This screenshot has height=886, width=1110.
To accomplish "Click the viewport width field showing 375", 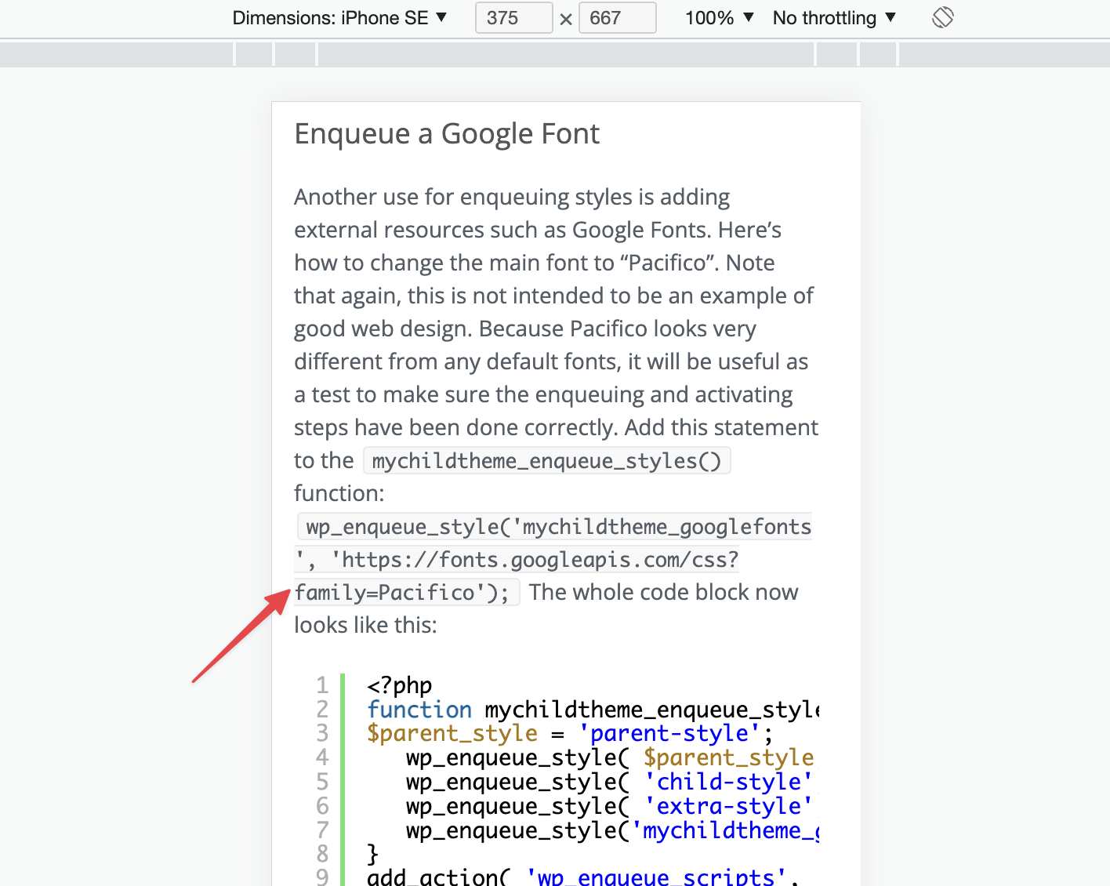I will (514, 18).
